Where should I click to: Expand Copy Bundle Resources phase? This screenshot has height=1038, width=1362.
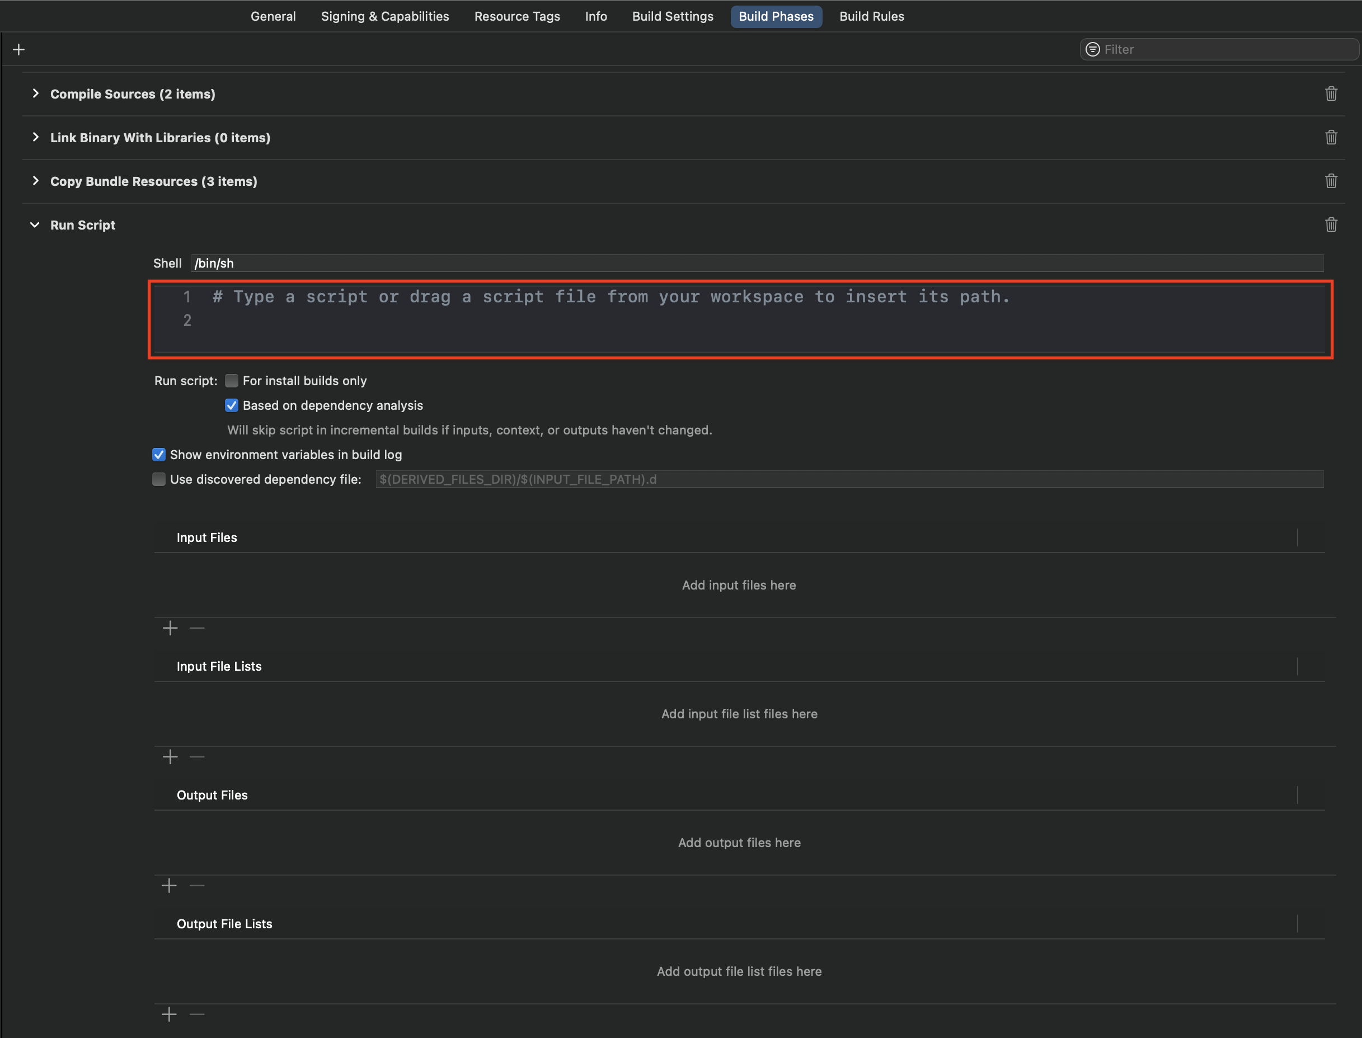point(36,180)
